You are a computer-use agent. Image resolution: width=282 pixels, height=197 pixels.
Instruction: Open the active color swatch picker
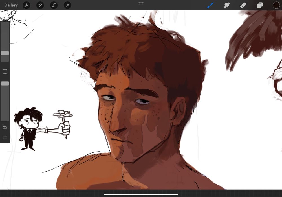pyautogui.click(x=276, y=5)
